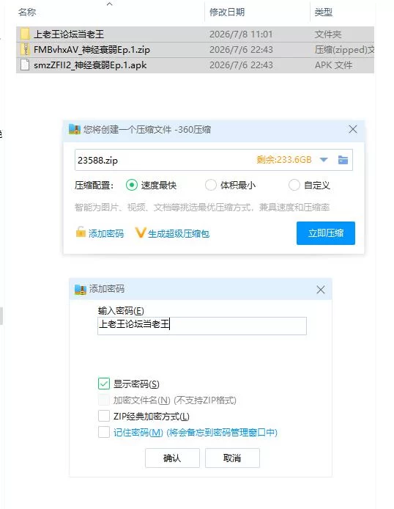Uncheck the 显示密码 checkbox

pos(104,384)
